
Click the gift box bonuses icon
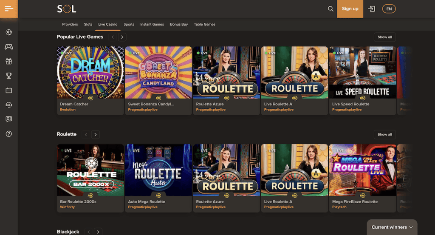pos(8,62)
